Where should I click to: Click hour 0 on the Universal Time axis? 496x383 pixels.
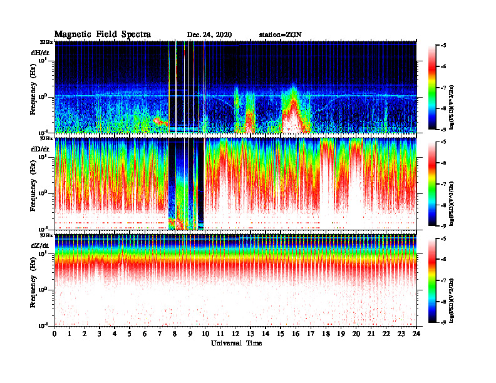tap(54, 334)
